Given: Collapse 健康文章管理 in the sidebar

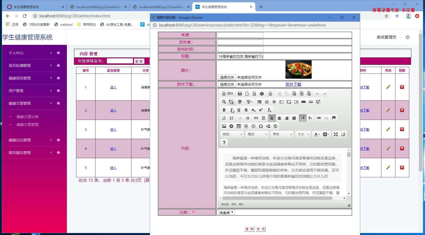Looking at the screenshot, I should 34,103.
